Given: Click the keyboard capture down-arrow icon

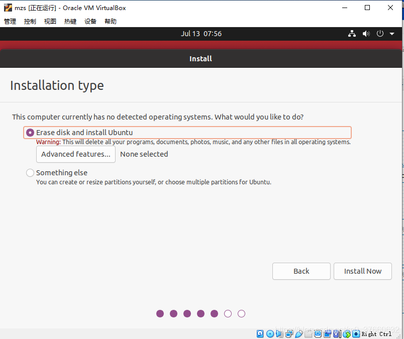Looking at the screenshot, I should [356, 334].
